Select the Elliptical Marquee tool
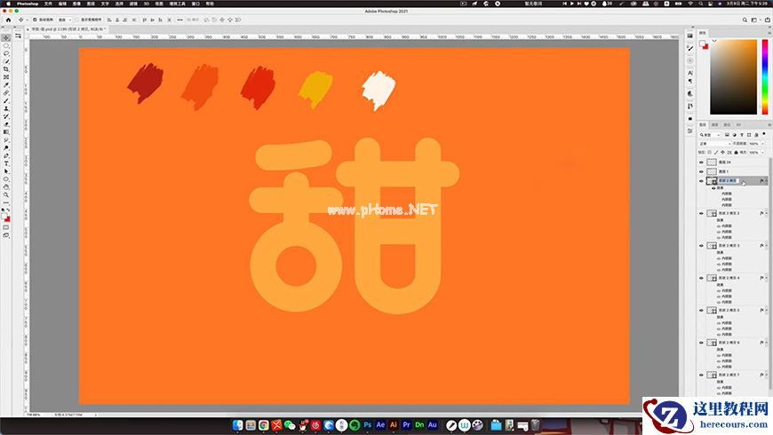Viewport: 773px width, 435px height. pos(6,46)
